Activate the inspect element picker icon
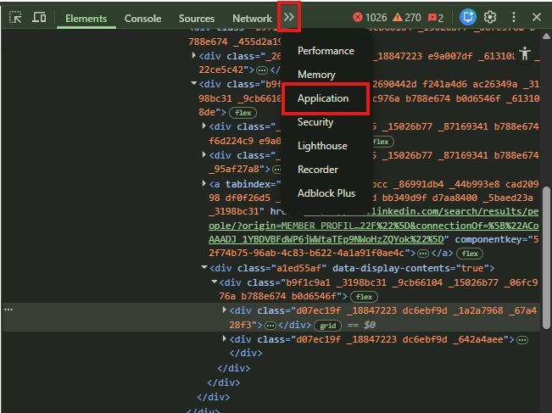 15,17
